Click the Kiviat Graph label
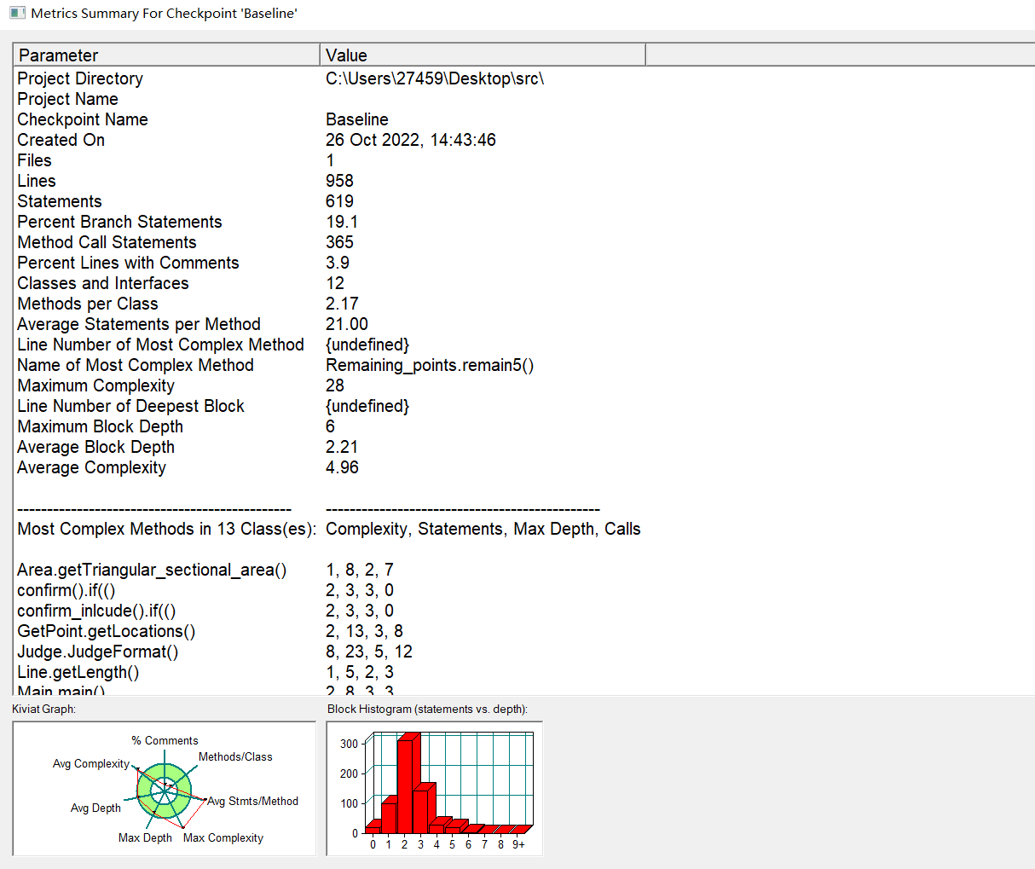The image size is (1035, 869). (43, 709)
